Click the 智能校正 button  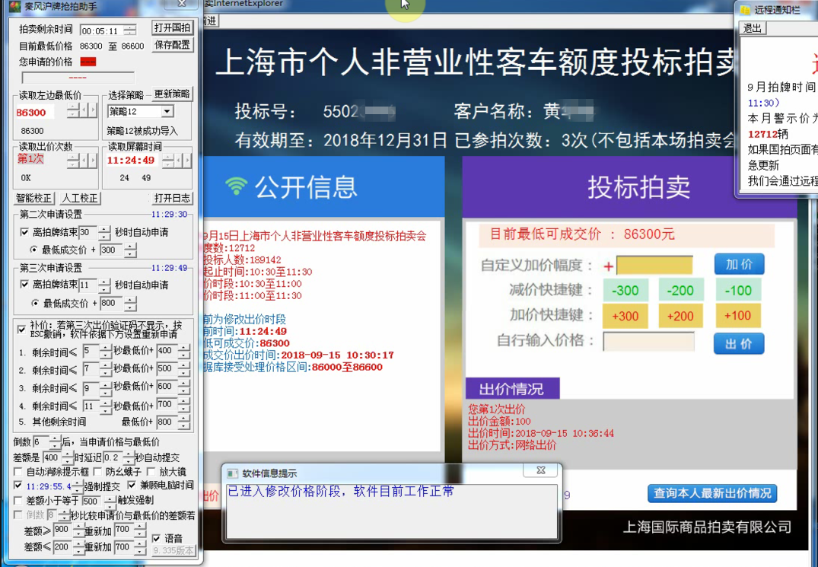tap(33, 198)
